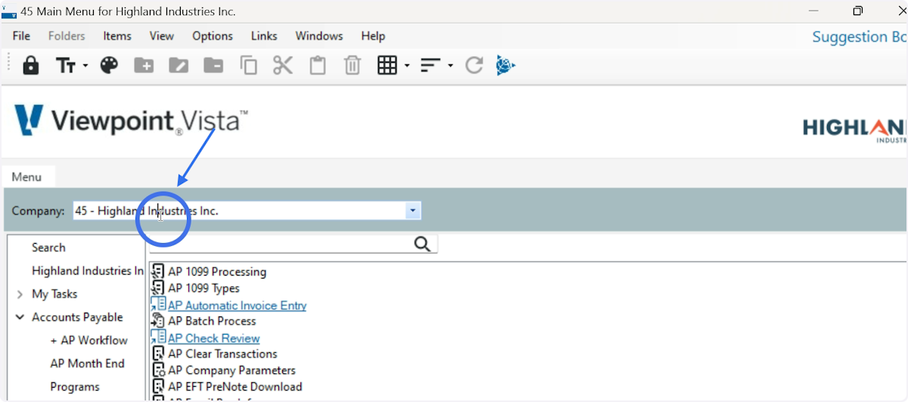Click the AP Batch Process icon
This screenshot has width=908, height=402.
click(158, 321)
